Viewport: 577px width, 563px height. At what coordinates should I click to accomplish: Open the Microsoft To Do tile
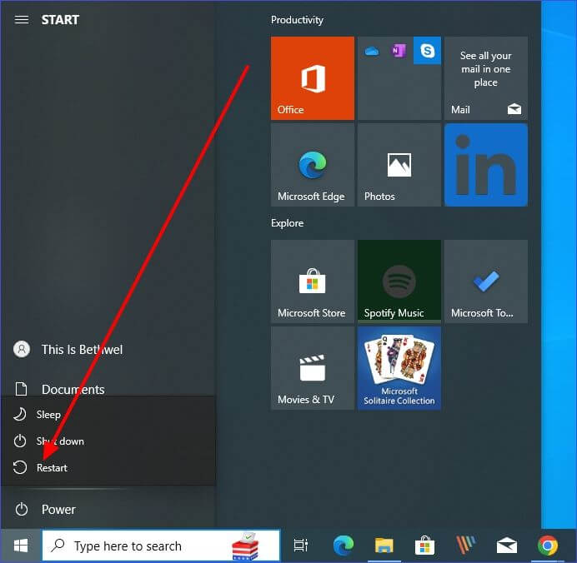486,281
